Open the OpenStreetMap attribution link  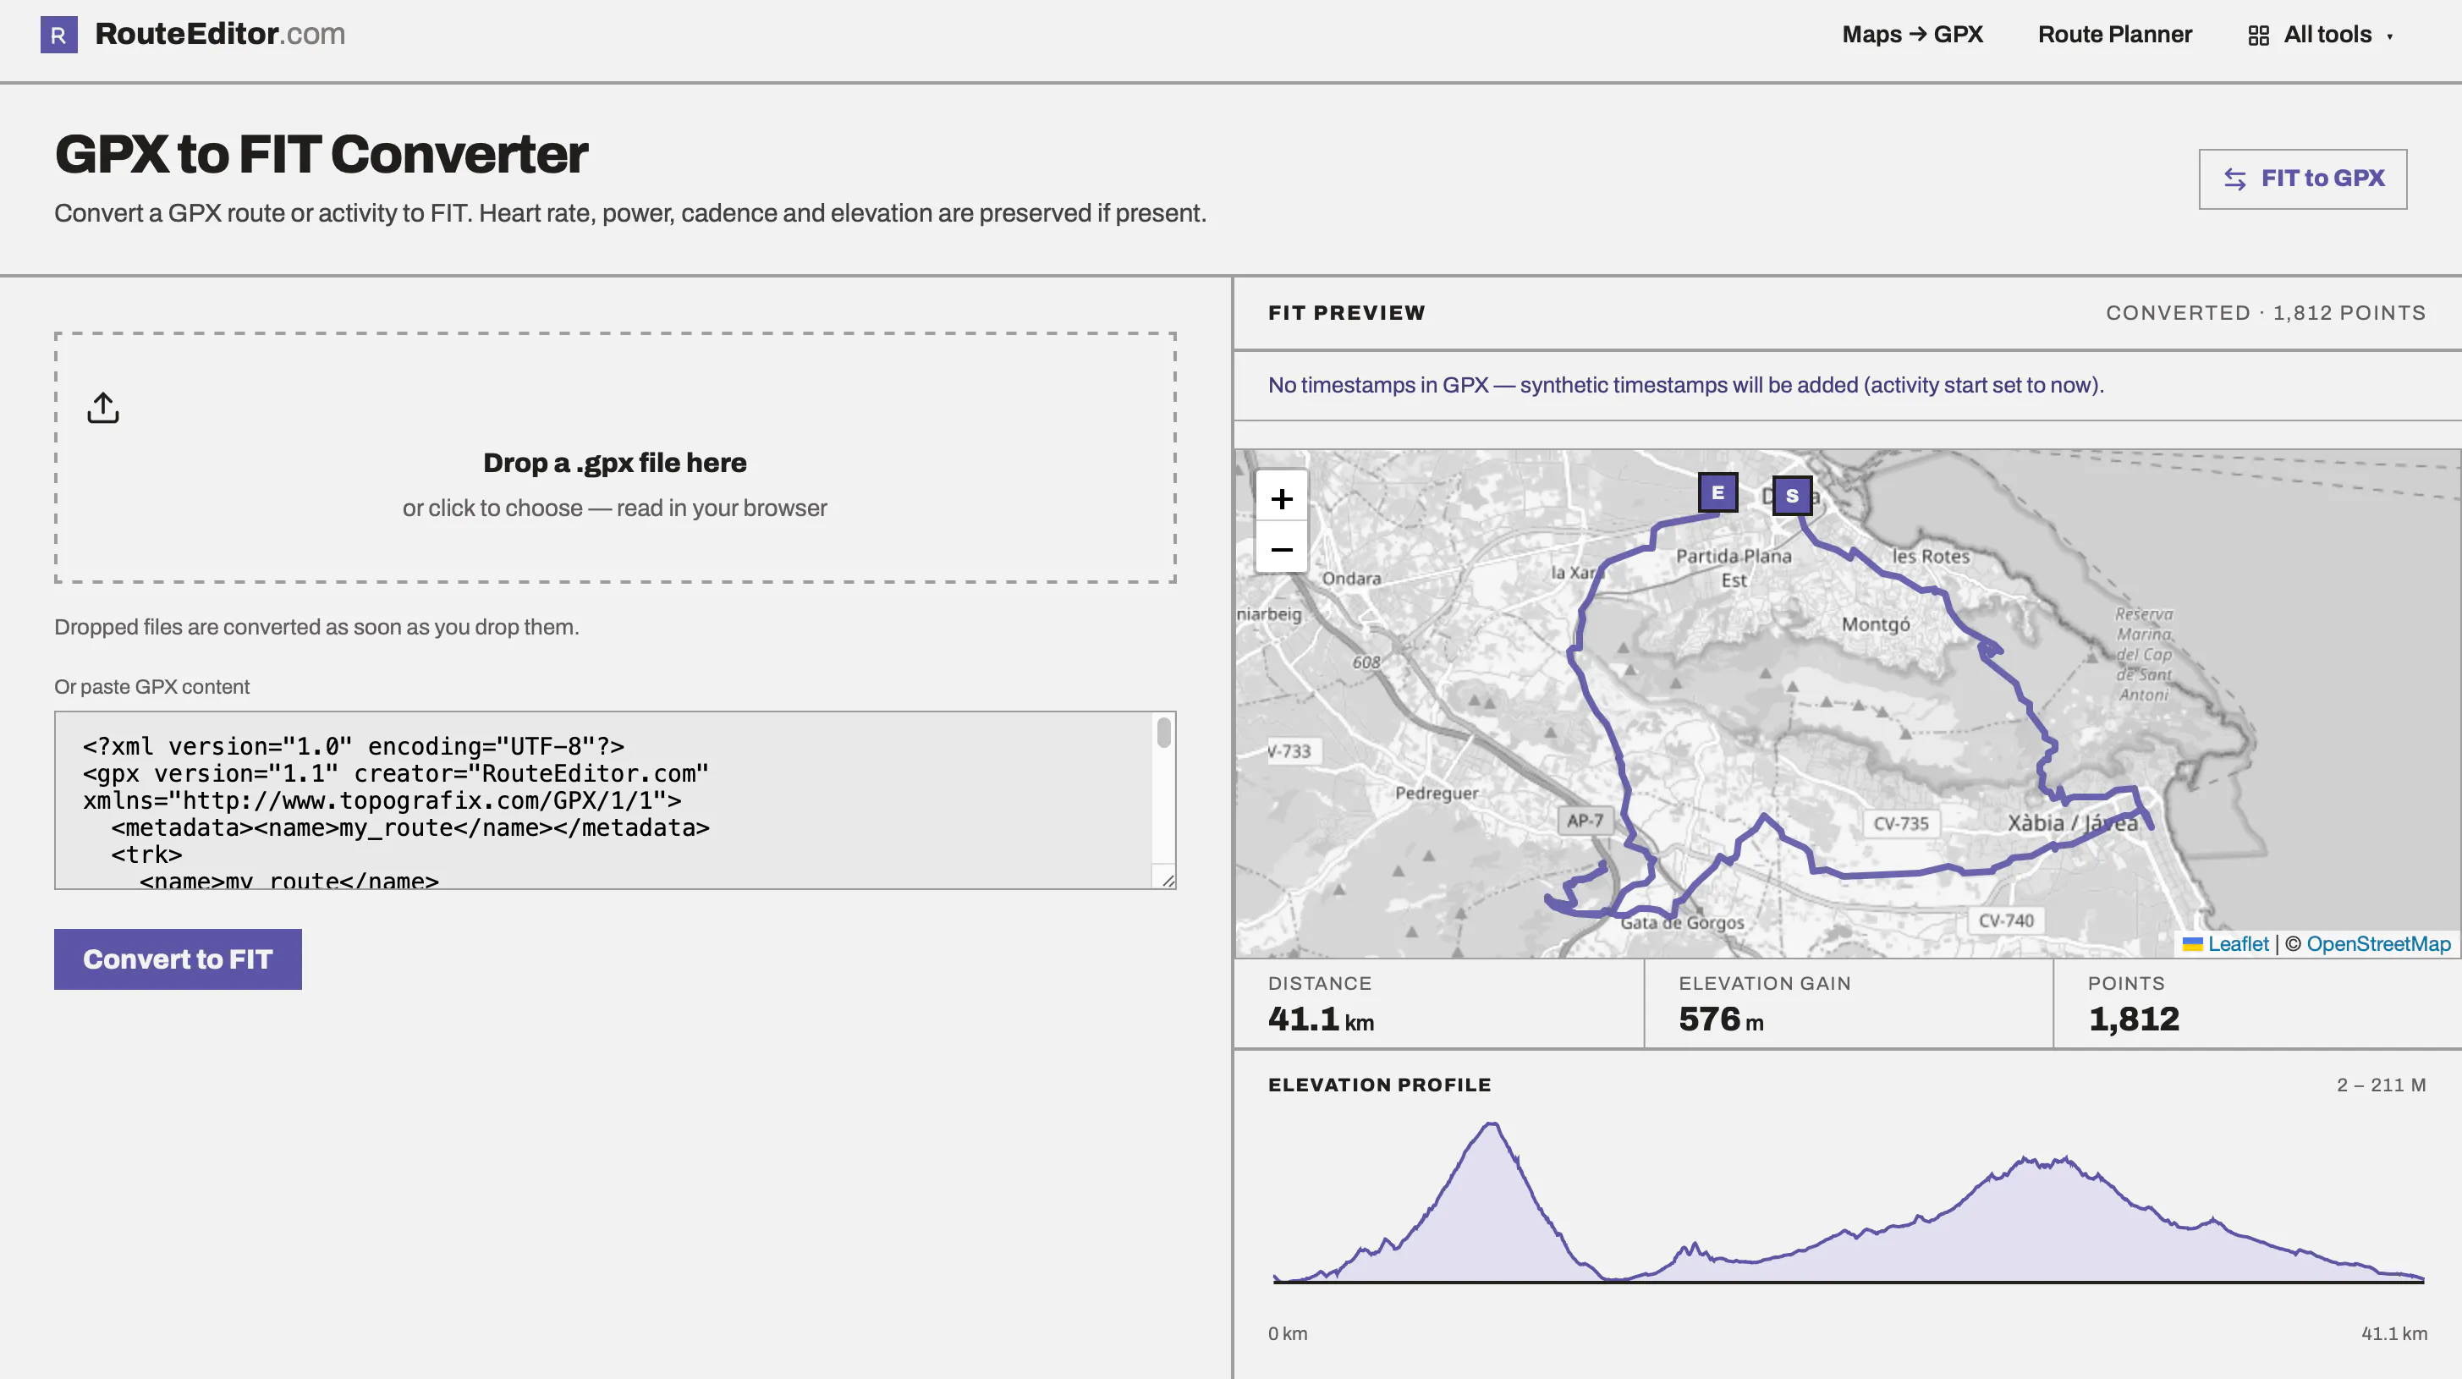2378,944
